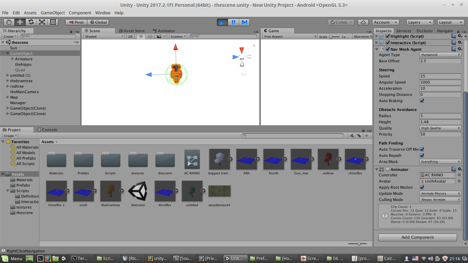Click the Step frame button
Screen dimensions: 468x263
coord(244,22)
